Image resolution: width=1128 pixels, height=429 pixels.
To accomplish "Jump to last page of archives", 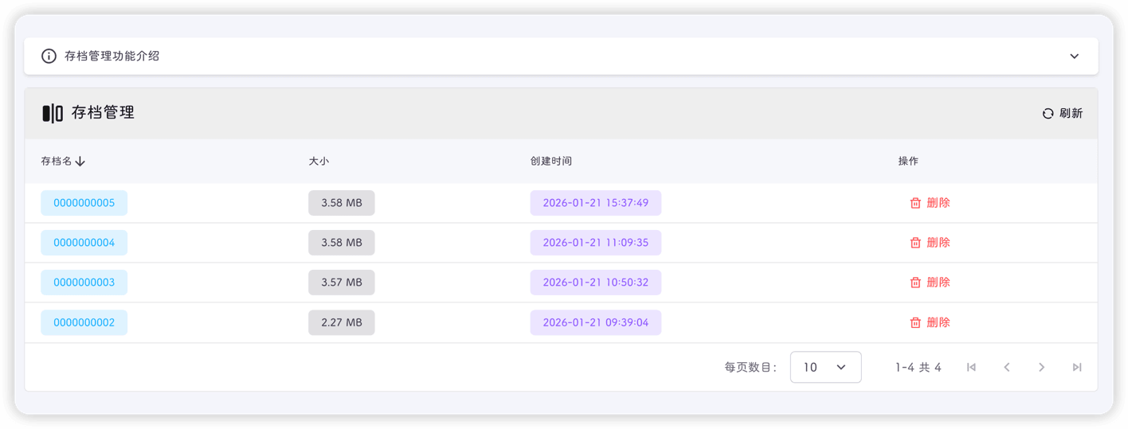I will tap(1077, 367).
